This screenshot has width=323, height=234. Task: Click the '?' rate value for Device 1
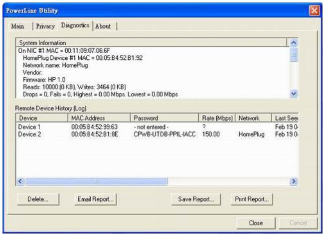pos(204,127)
